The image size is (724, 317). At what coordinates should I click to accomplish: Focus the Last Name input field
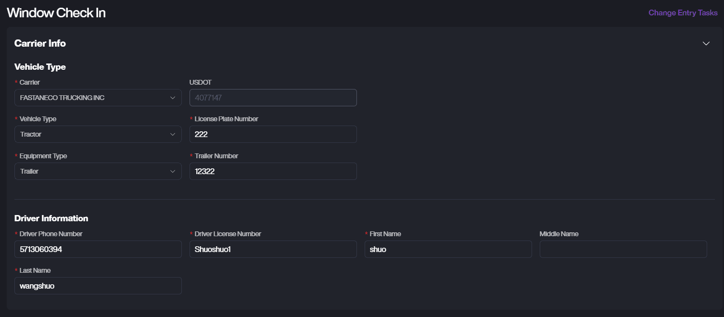tap(98, 286)
